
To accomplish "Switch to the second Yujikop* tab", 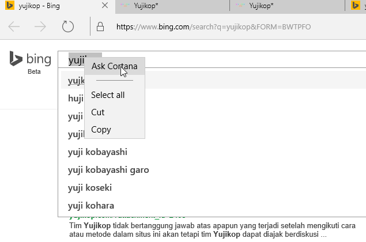I will click(x=287, y=6).
